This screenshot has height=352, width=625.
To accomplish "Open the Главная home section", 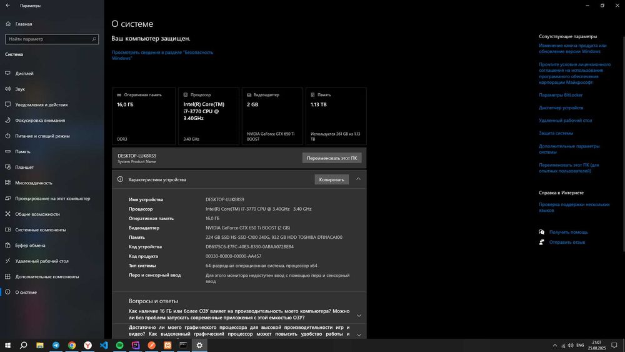I will pyautogui.click(x=19, y=24).
